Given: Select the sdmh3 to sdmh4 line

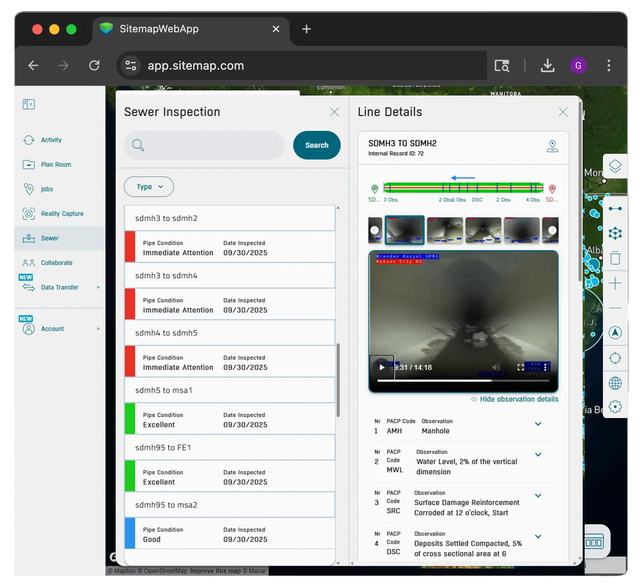Looking at the screenshot, I should [230, 276].
